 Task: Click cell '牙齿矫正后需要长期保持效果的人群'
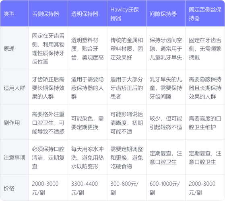[48, 88]
